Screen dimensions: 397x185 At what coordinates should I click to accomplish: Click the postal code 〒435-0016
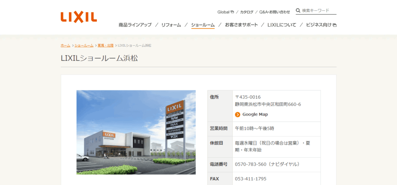point(248,97)
